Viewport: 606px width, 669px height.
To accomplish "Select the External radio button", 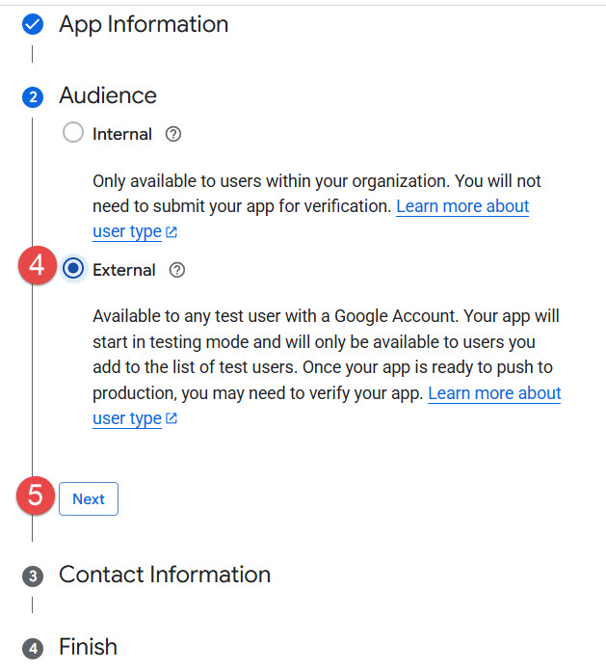I will coord(72,270).
